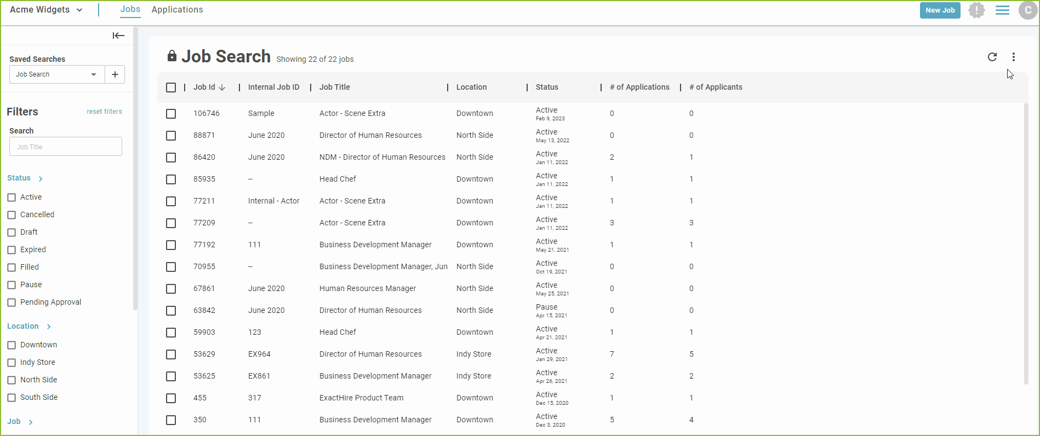Select job 88871 row checkbox
Image resolution: width=1040 pixels, height=436 pixels.
point(171,136)
